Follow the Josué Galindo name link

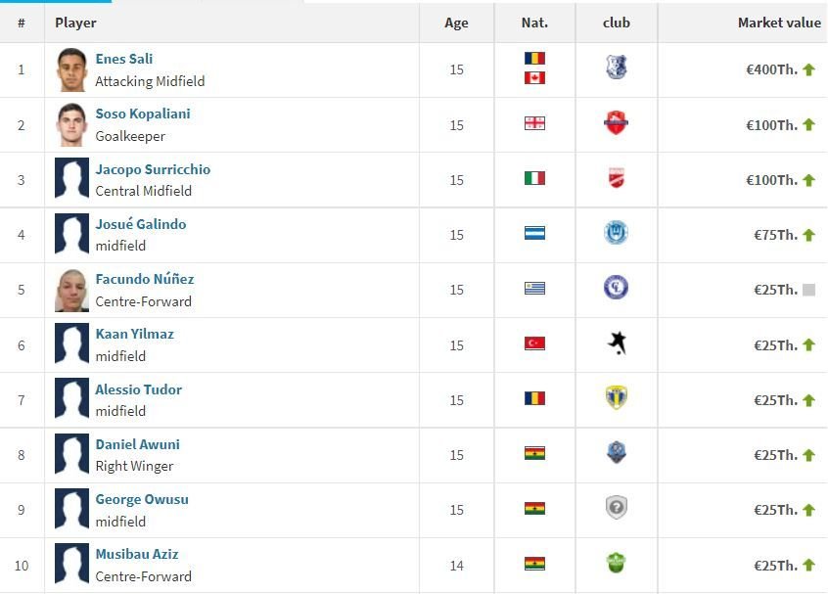141,224
